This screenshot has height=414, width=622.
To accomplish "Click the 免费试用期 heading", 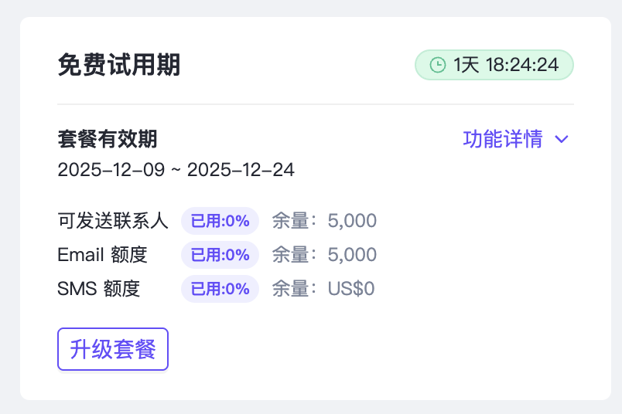I will click(x=119, y=66).
